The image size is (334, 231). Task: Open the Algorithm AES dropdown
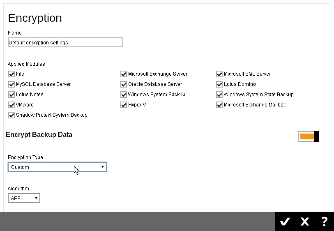24,198
